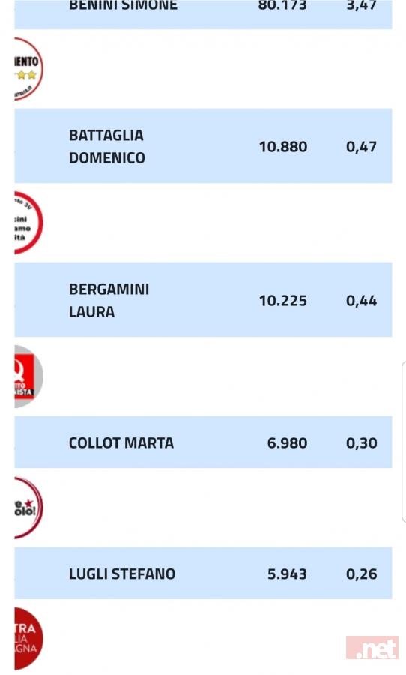Click the 0,26 percentage value
Screen dimensions: 406x675
362,574
